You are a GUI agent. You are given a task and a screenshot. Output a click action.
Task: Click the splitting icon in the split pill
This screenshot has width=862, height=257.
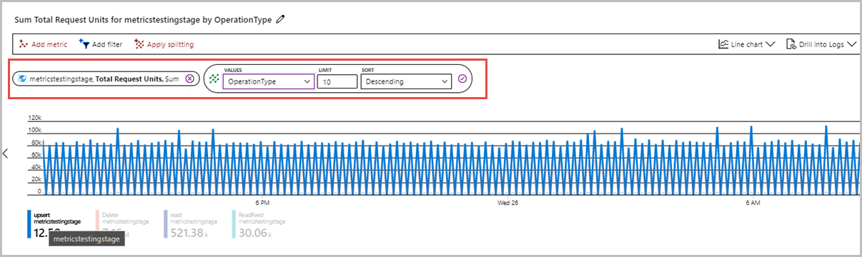[x=213, y=79]
